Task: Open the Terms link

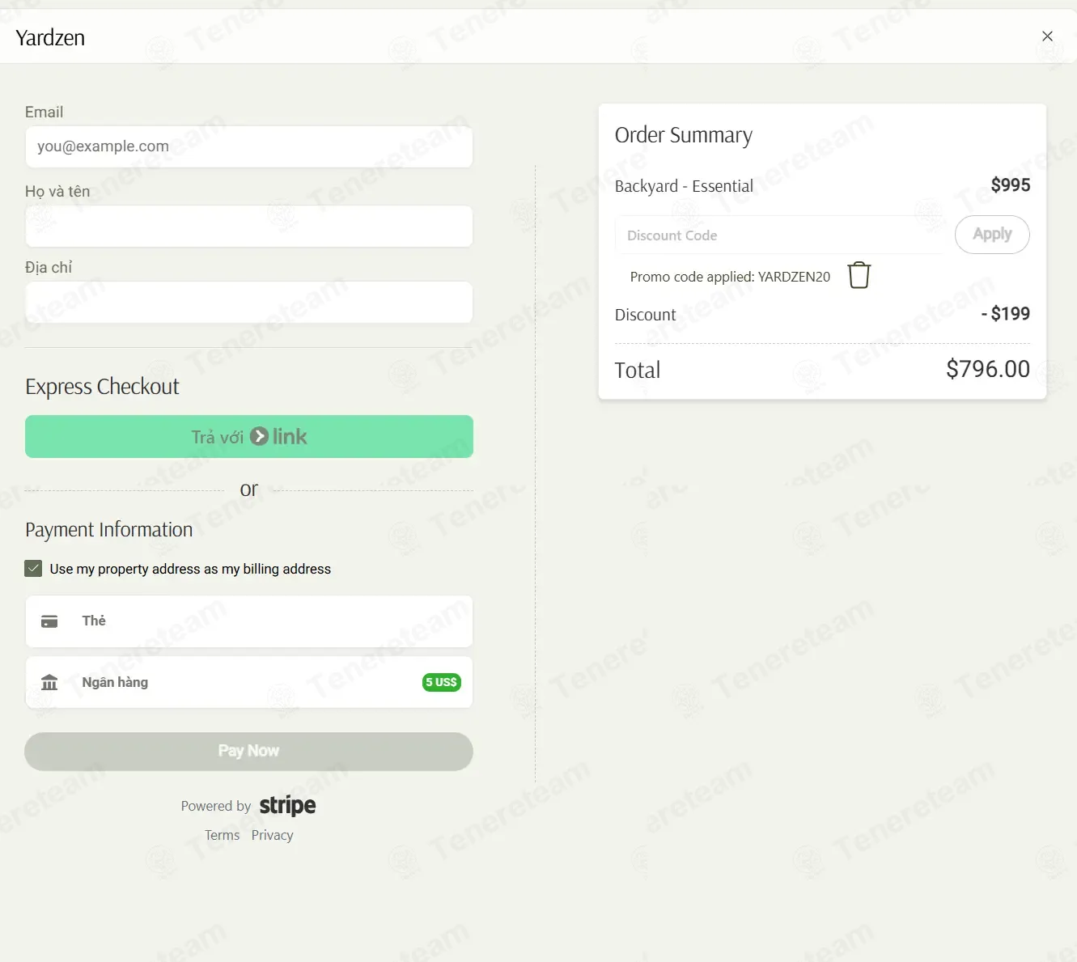Action: pyautogui.click(x=222, y=836)
